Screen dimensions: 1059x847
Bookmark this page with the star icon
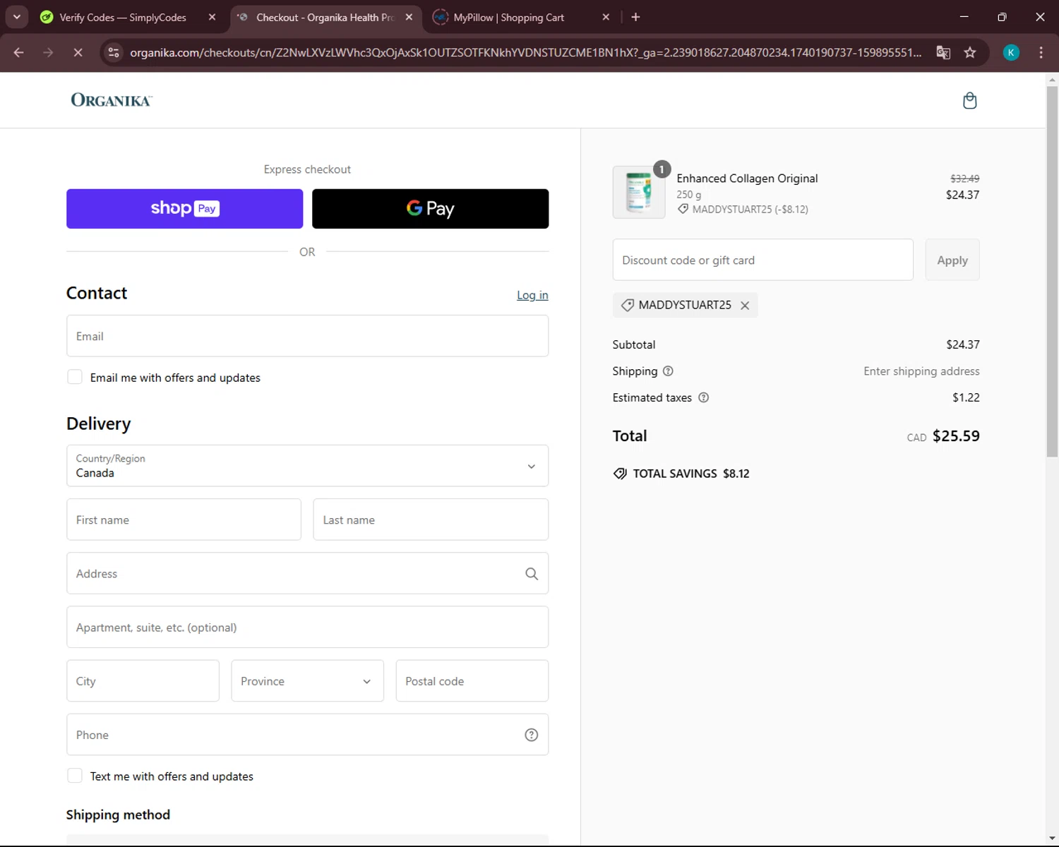pos(970,52)
